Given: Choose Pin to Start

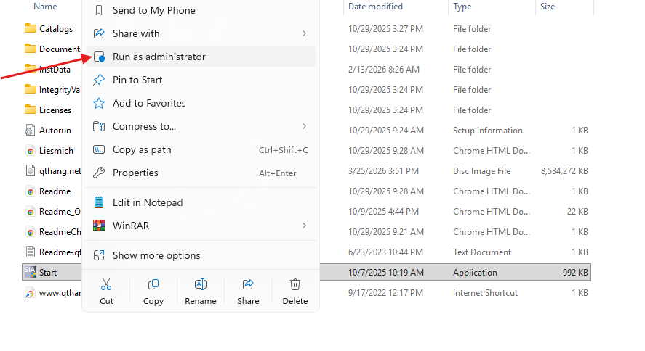Looking at the screenshot, I should click(x=137, y=80).
